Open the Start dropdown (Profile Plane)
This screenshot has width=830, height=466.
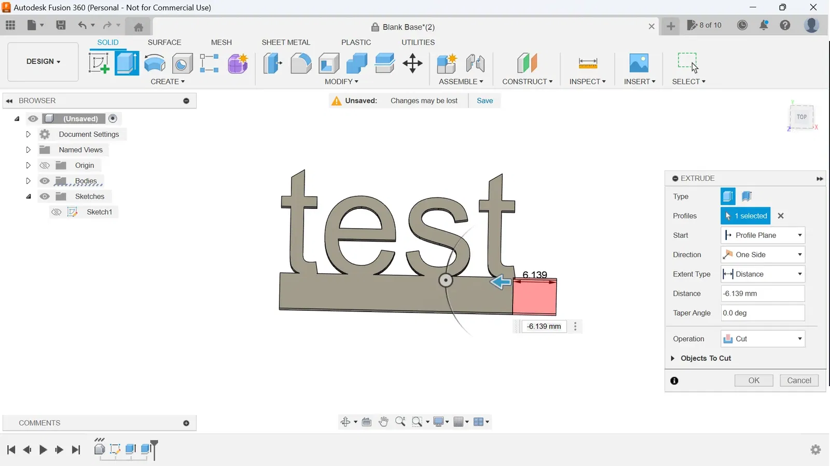point(763,235)
